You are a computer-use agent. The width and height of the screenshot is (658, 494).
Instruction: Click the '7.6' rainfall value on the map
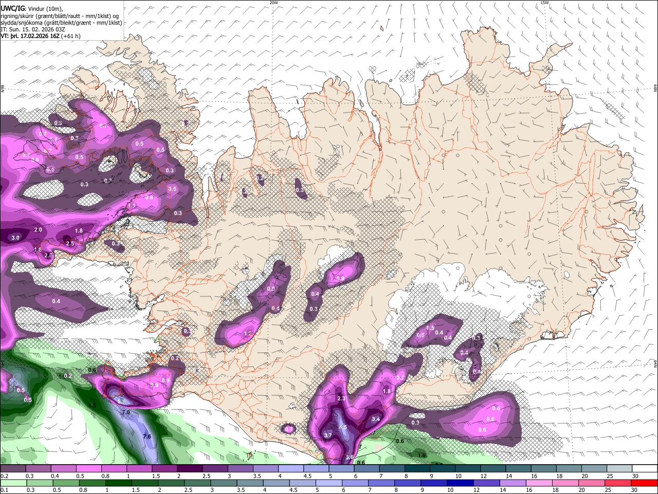coord(147,437)
